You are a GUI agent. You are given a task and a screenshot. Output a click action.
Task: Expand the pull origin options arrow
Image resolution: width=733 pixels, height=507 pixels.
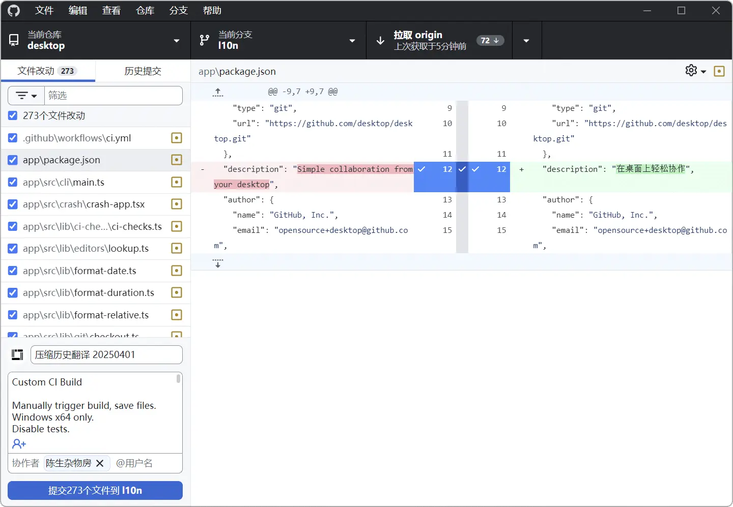(x=527, y=40)
